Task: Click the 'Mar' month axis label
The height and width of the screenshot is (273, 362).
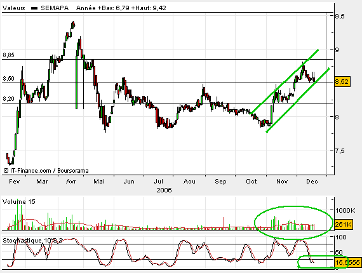Action: pyautogui.click(x=42, y=182)
